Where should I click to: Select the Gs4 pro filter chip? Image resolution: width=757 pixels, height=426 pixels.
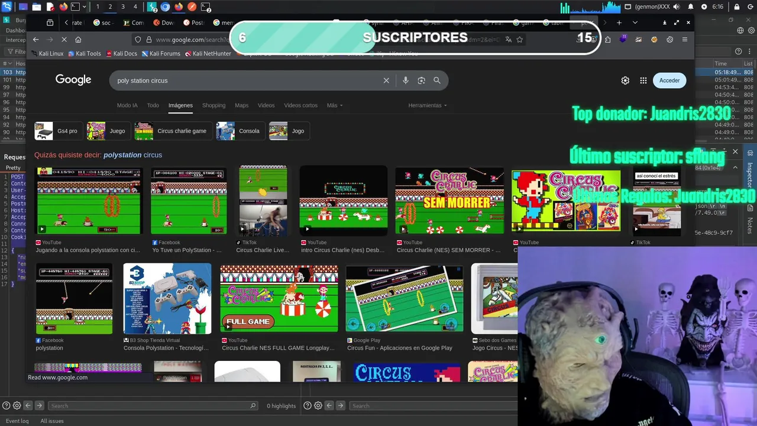coord(58,131)
